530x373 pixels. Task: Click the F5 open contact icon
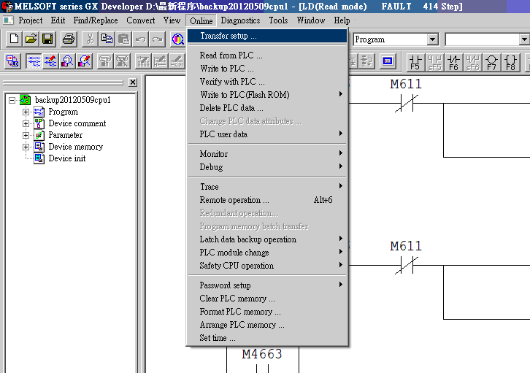point(415,62)
